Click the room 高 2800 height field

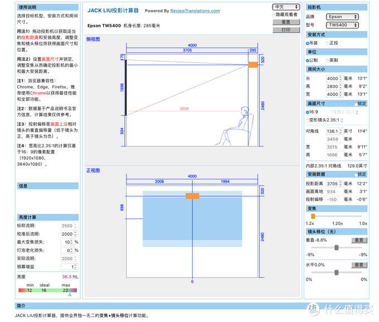[x=334, y=86]
